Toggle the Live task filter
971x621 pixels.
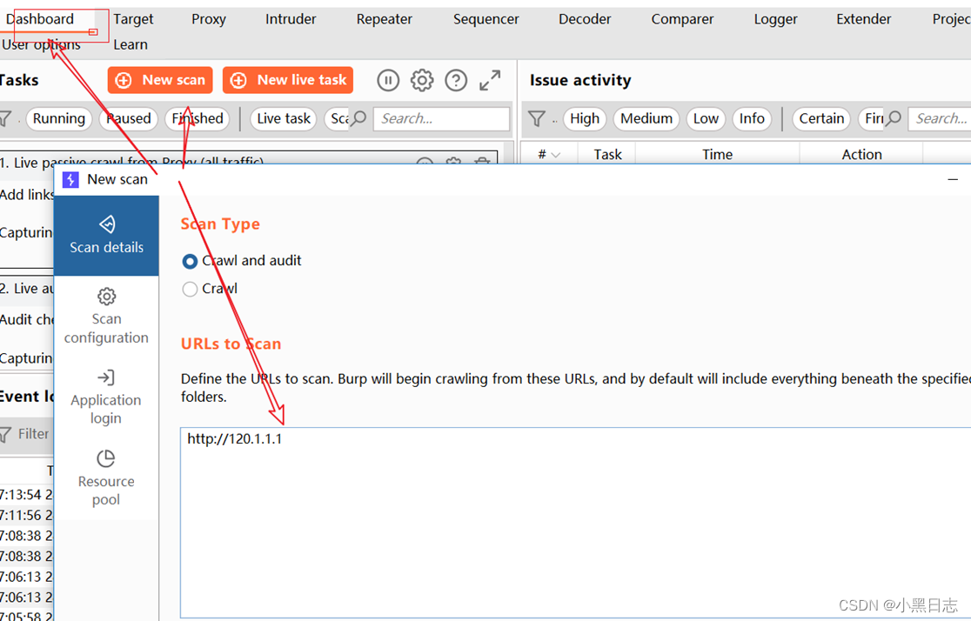(x=284, y=118)
